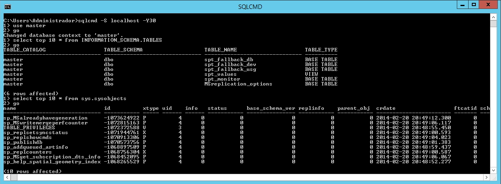Click the MSreplication_options table name
The image size is (501, 184).
(239, 84)
